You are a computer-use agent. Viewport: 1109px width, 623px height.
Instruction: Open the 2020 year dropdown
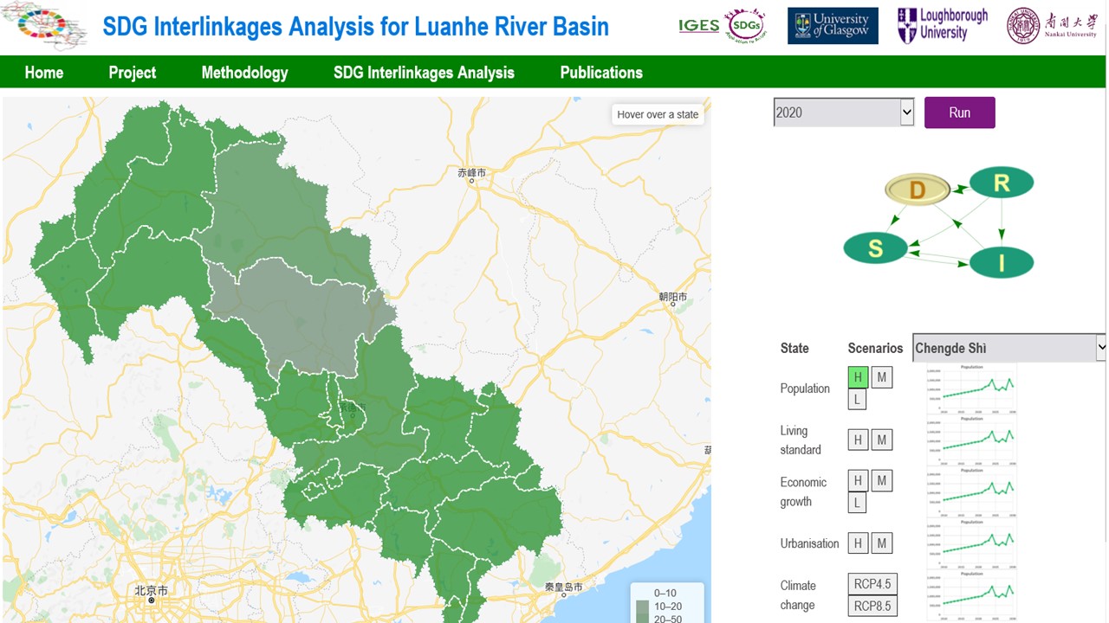[x=843, y=112]
